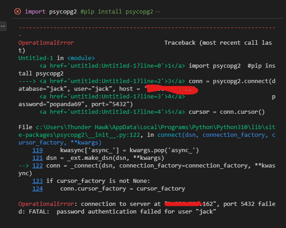The image size is (286, 228).
Task: Click the green arrow pointing to conn line
Action: point(28,81)
